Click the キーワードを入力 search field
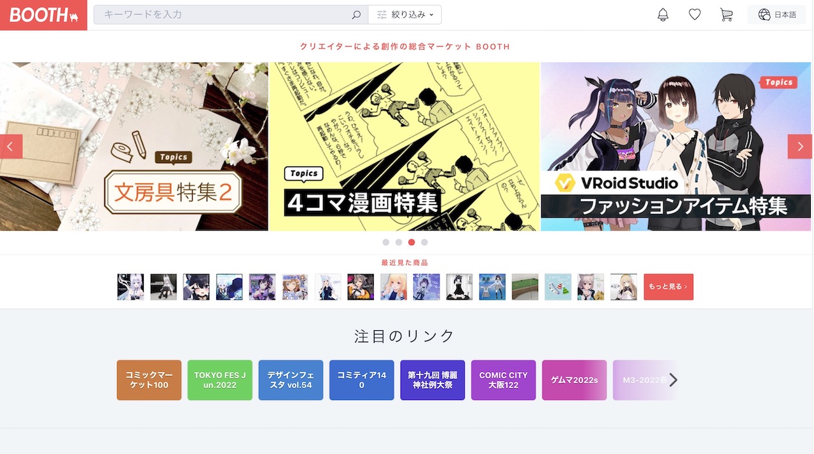814x454 pixels. click(x=223, y=15)
